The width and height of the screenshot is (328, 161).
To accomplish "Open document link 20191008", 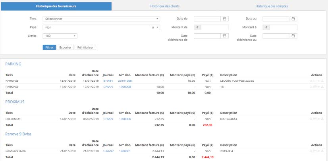I will click(125, 81).
